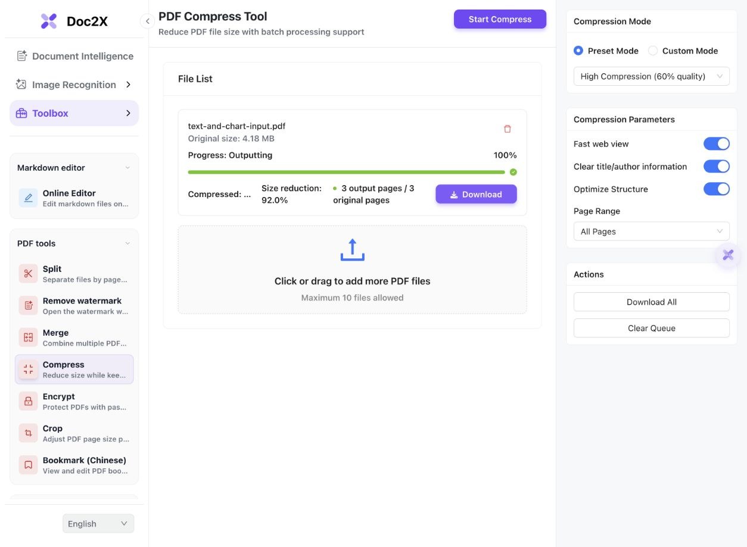Open High Compression (60% quality) dropdown
747x547 pixels.
click(x=652, y=76)
